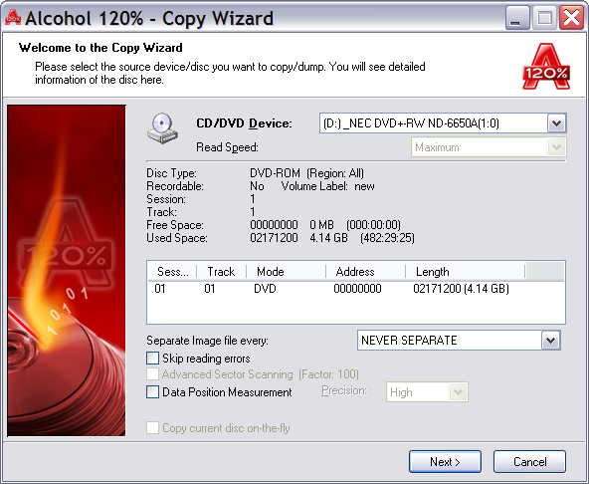Click the red 120% logo in header
This screenshot has height=484, width=589.
546,66
